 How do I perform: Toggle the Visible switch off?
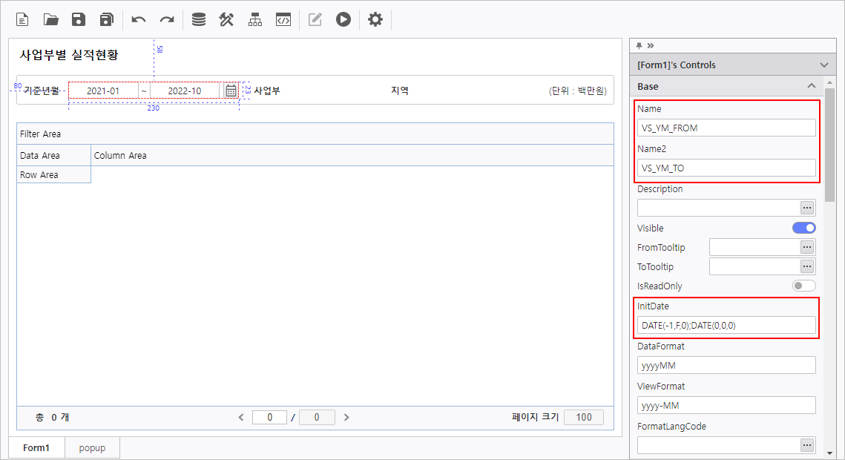(803, 228)
